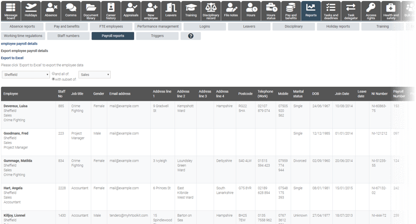Screen dimensions: 416x224
Task: Click the 6 Princes St address cell
Action: click(162, 188)
